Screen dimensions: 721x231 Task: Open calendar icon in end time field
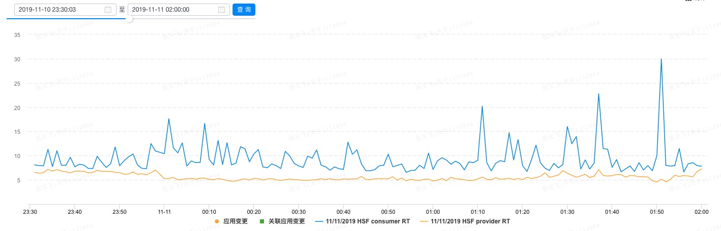(x=221, y=10)
